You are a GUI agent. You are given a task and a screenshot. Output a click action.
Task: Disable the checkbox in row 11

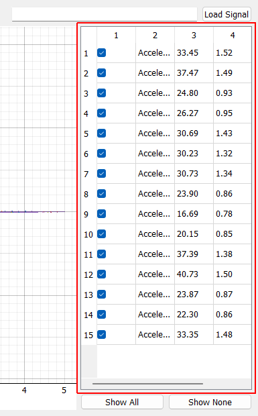(101, 254)
